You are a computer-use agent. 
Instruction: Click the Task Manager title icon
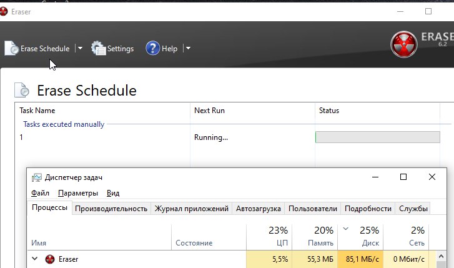click(x=37, y=177)
